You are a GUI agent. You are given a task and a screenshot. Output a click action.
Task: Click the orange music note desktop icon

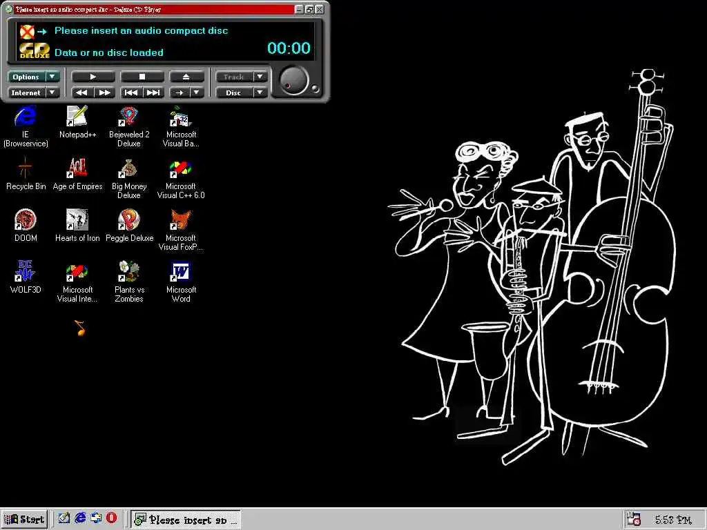(x=80, y=328)
